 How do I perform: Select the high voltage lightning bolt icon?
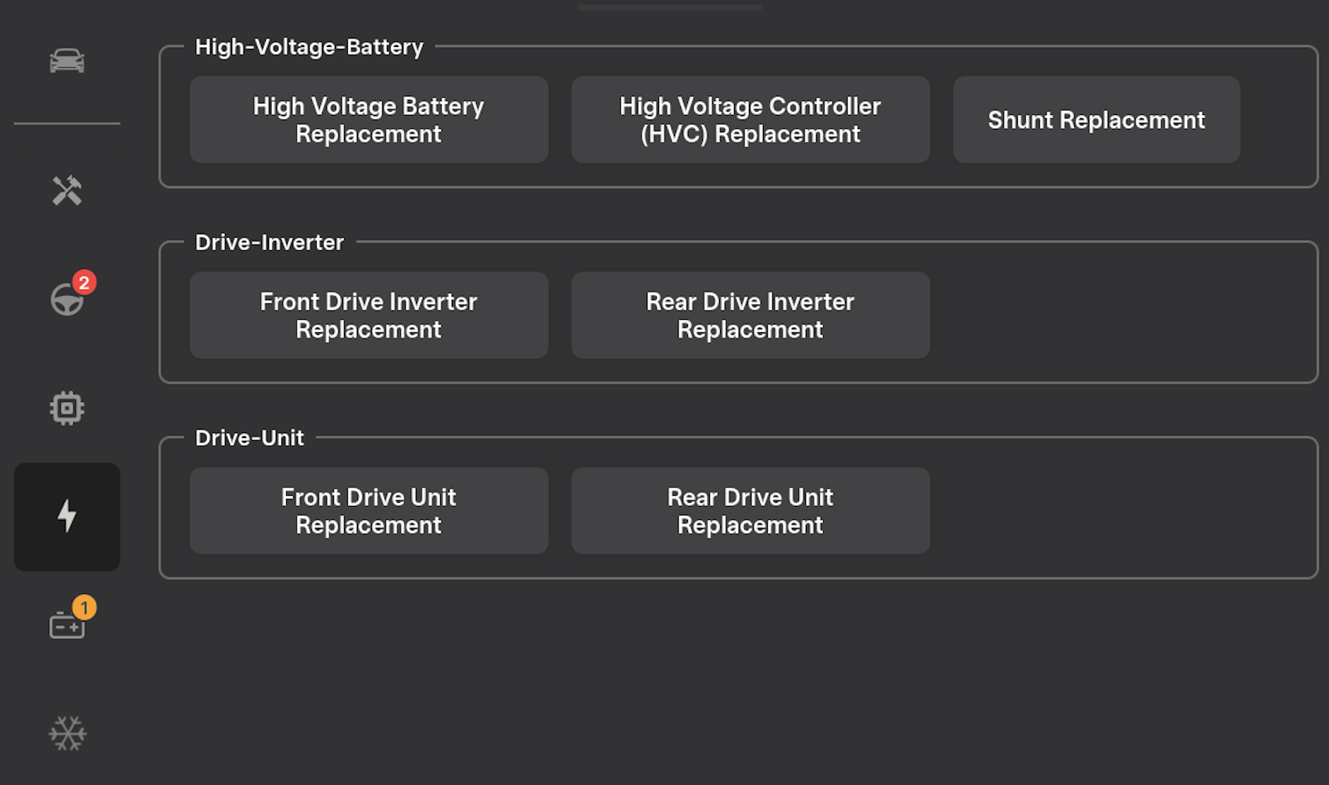pyautogui.click(x=67, y=516)
